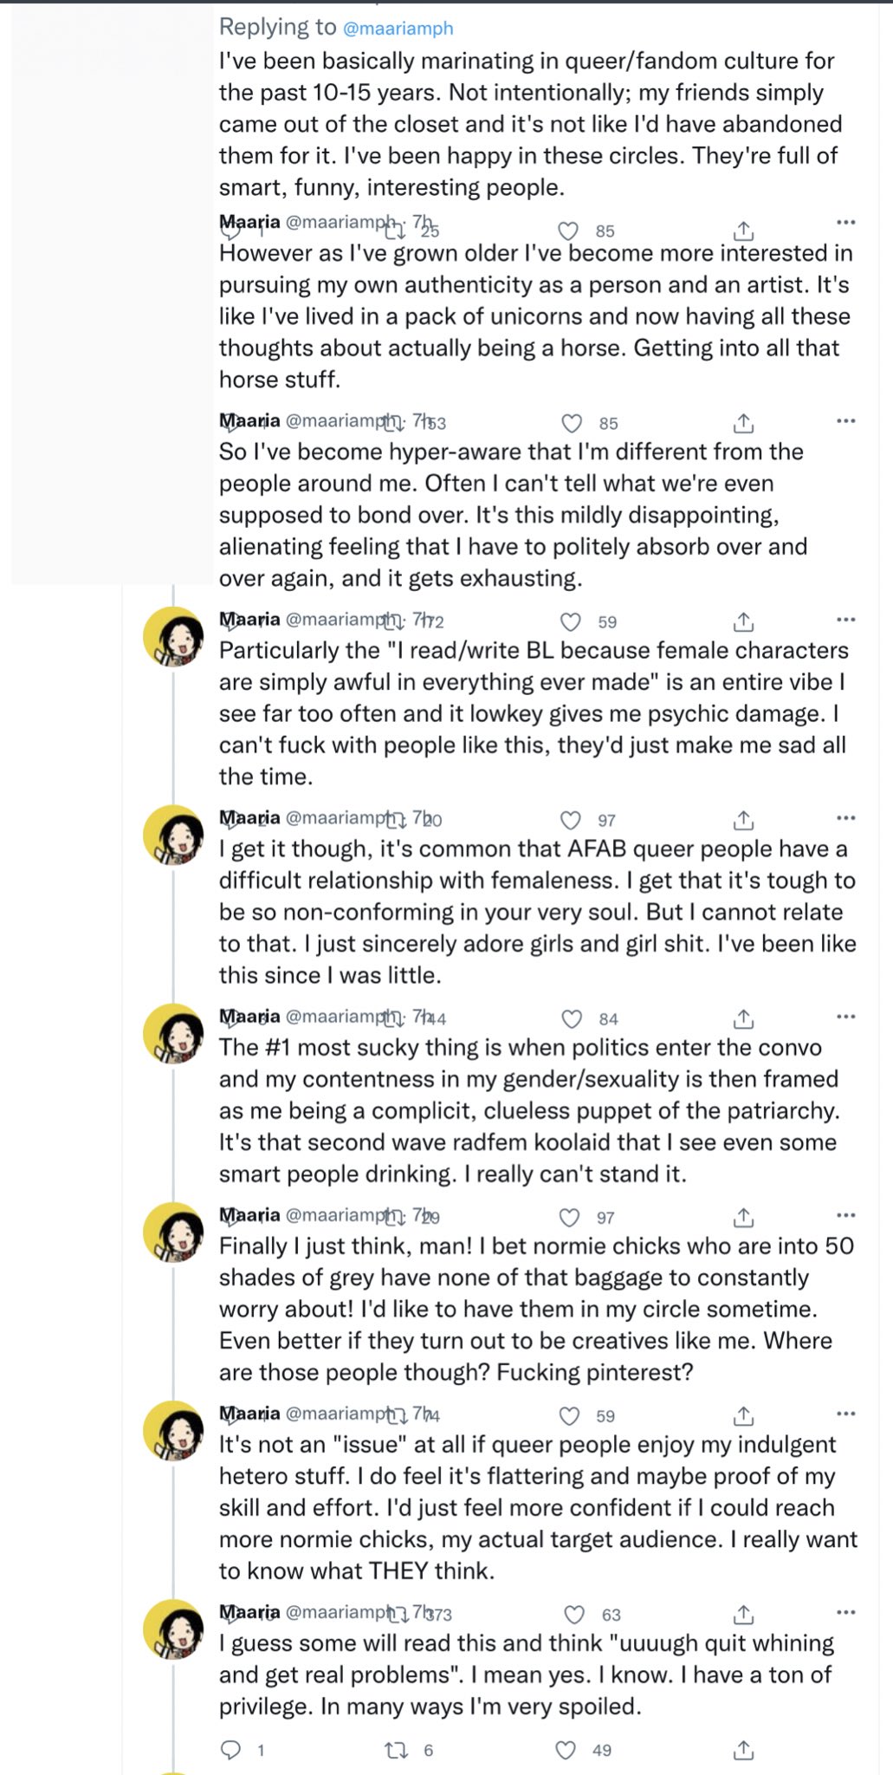Image resolution: width=893 pixels, height=1775 pixels.
Task: Retweet the tweet showing 6 retweets
Action: (397, 1750)
